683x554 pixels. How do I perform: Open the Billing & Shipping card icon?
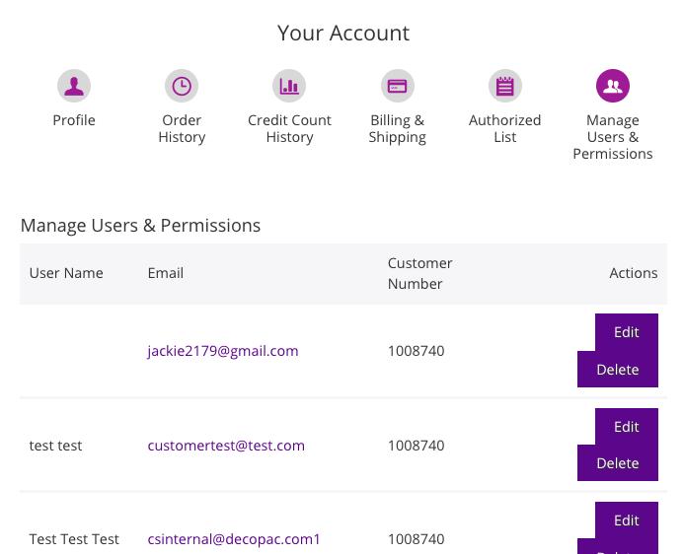pos(397,86)
